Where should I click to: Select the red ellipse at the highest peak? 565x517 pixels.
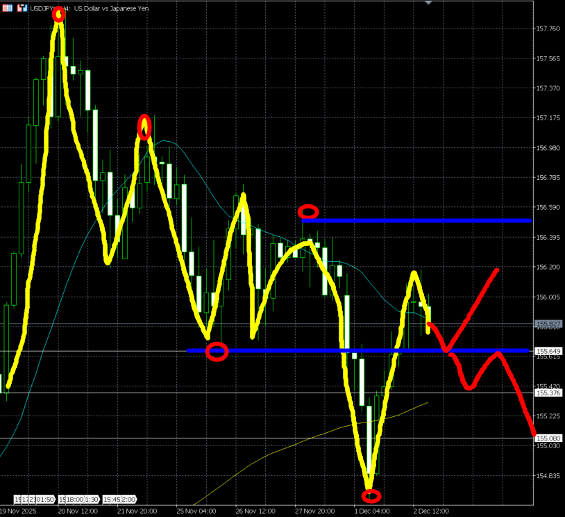click(x=59, y=15)
